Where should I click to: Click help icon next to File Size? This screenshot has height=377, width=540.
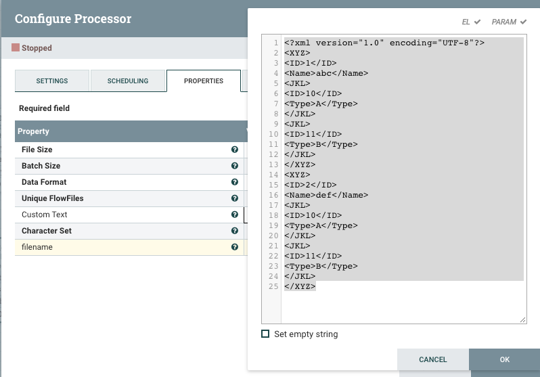pyautogui.click(x=235, y=150)
